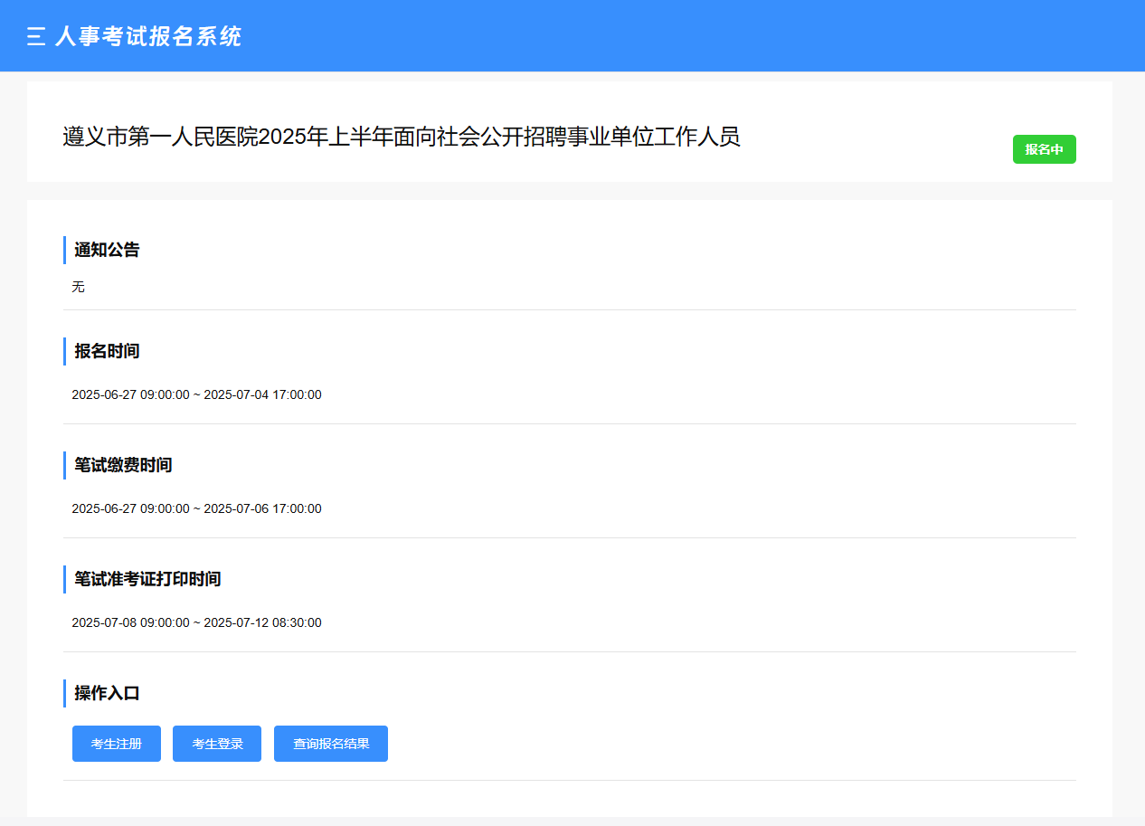Click the 无 text under 通知公告

pos(79,287)
